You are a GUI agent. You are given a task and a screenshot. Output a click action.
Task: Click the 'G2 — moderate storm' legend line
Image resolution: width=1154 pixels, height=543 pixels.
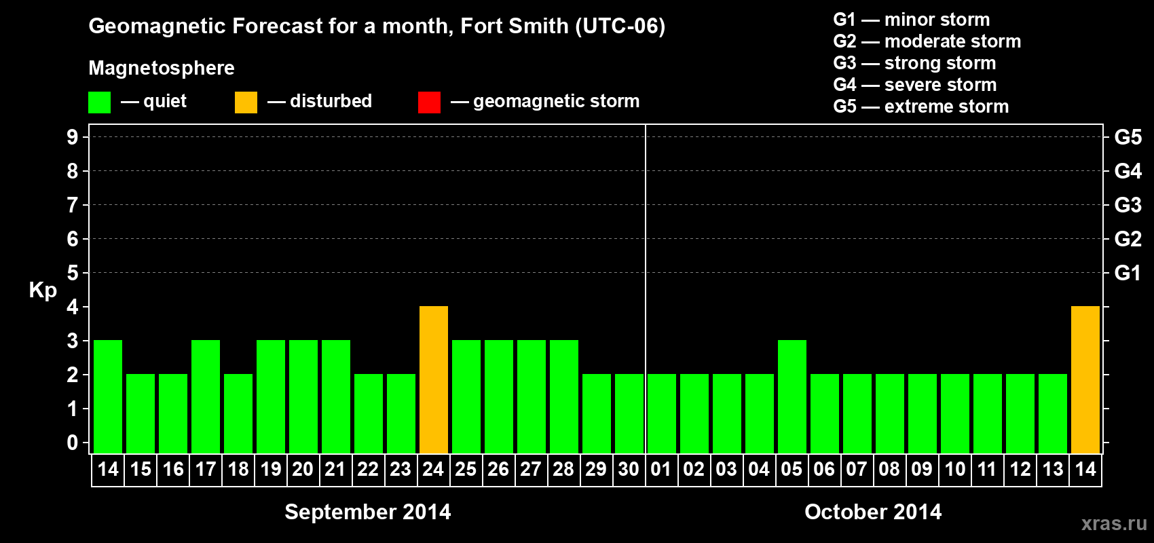coord(927,41)
